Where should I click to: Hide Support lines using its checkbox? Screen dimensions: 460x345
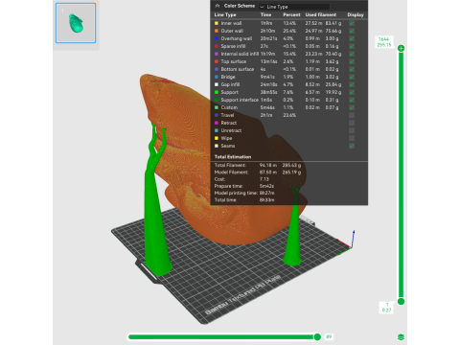(x=352, y=92)
